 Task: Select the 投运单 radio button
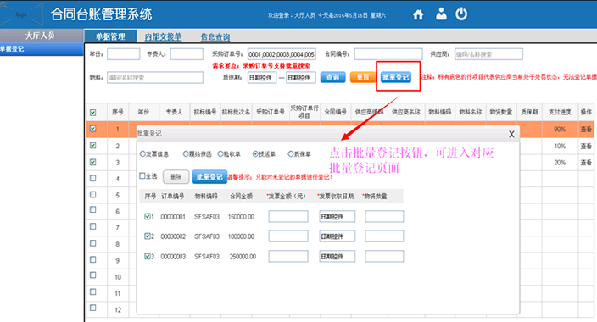pyautogui.click(x=255, y=153)
